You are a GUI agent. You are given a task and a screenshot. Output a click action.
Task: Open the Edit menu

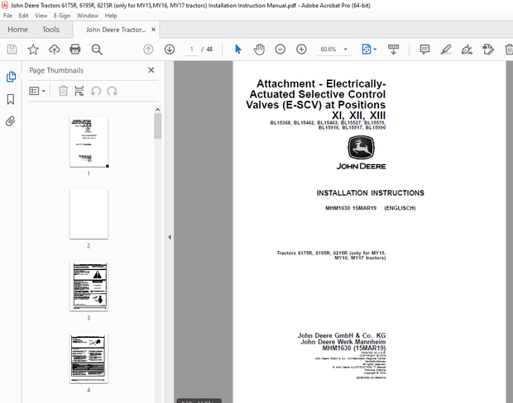23,16
